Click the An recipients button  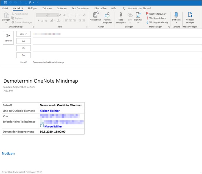(23, 41)
